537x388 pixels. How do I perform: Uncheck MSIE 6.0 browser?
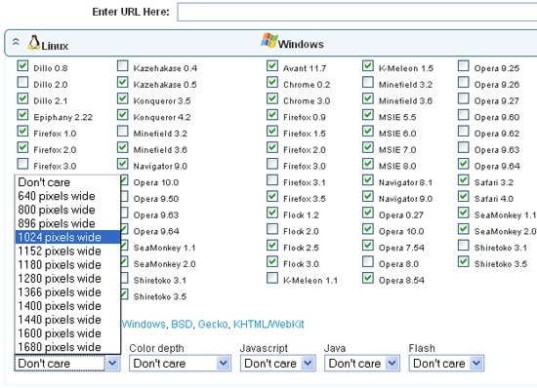[x=368, y=131]
